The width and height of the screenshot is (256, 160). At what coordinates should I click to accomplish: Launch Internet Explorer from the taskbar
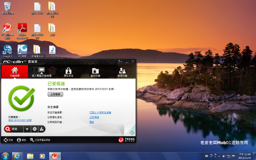pos(17,156)
